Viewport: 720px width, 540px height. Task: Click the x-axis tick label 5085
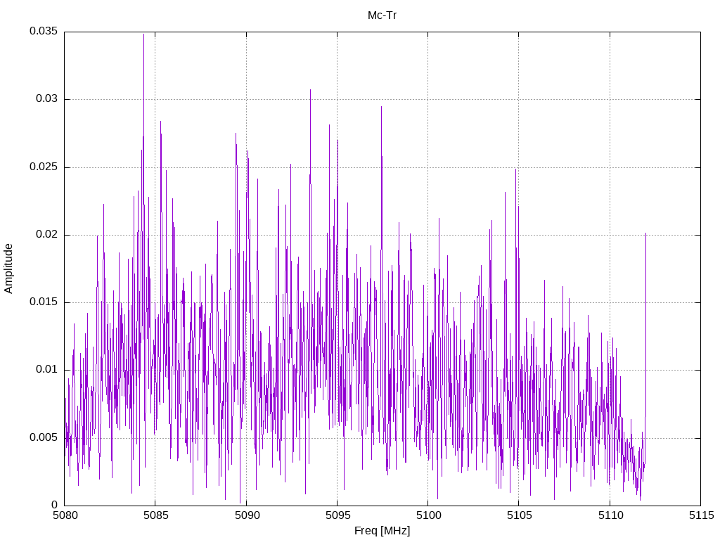(x=155, y=515)
